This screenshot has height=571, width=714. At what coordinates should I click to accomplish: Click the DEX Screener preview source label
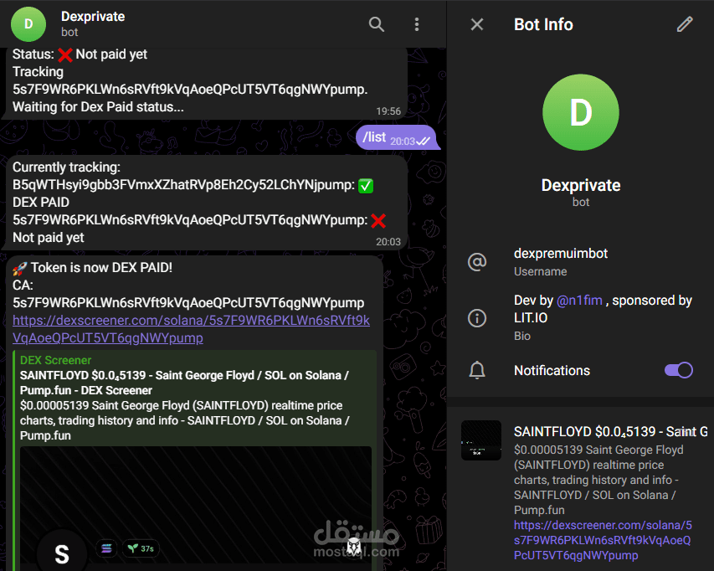pos(55,360)
